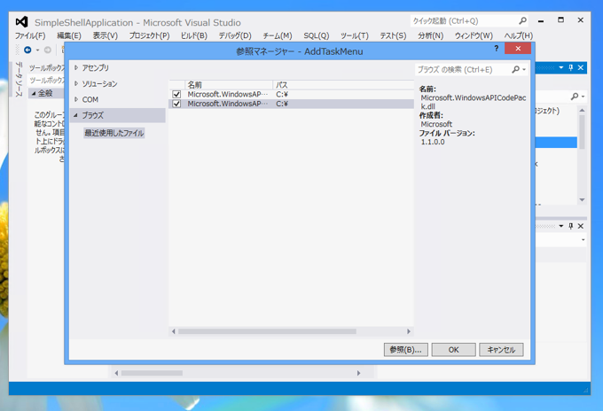Open the browse search options dropdown arrow
The image size is (603, 411).
(524, 70)
